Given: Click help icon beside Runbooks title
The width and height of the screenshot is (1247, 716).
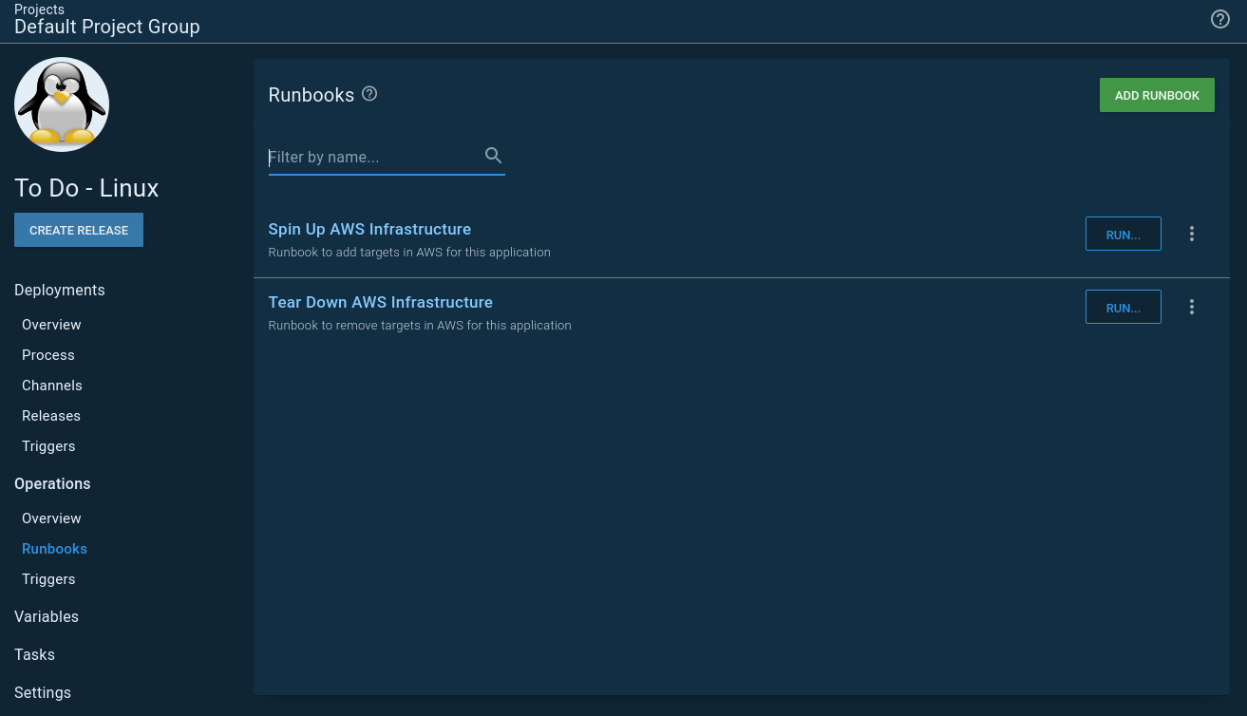Looking at the screenshot, I should [x=369, y=94].
